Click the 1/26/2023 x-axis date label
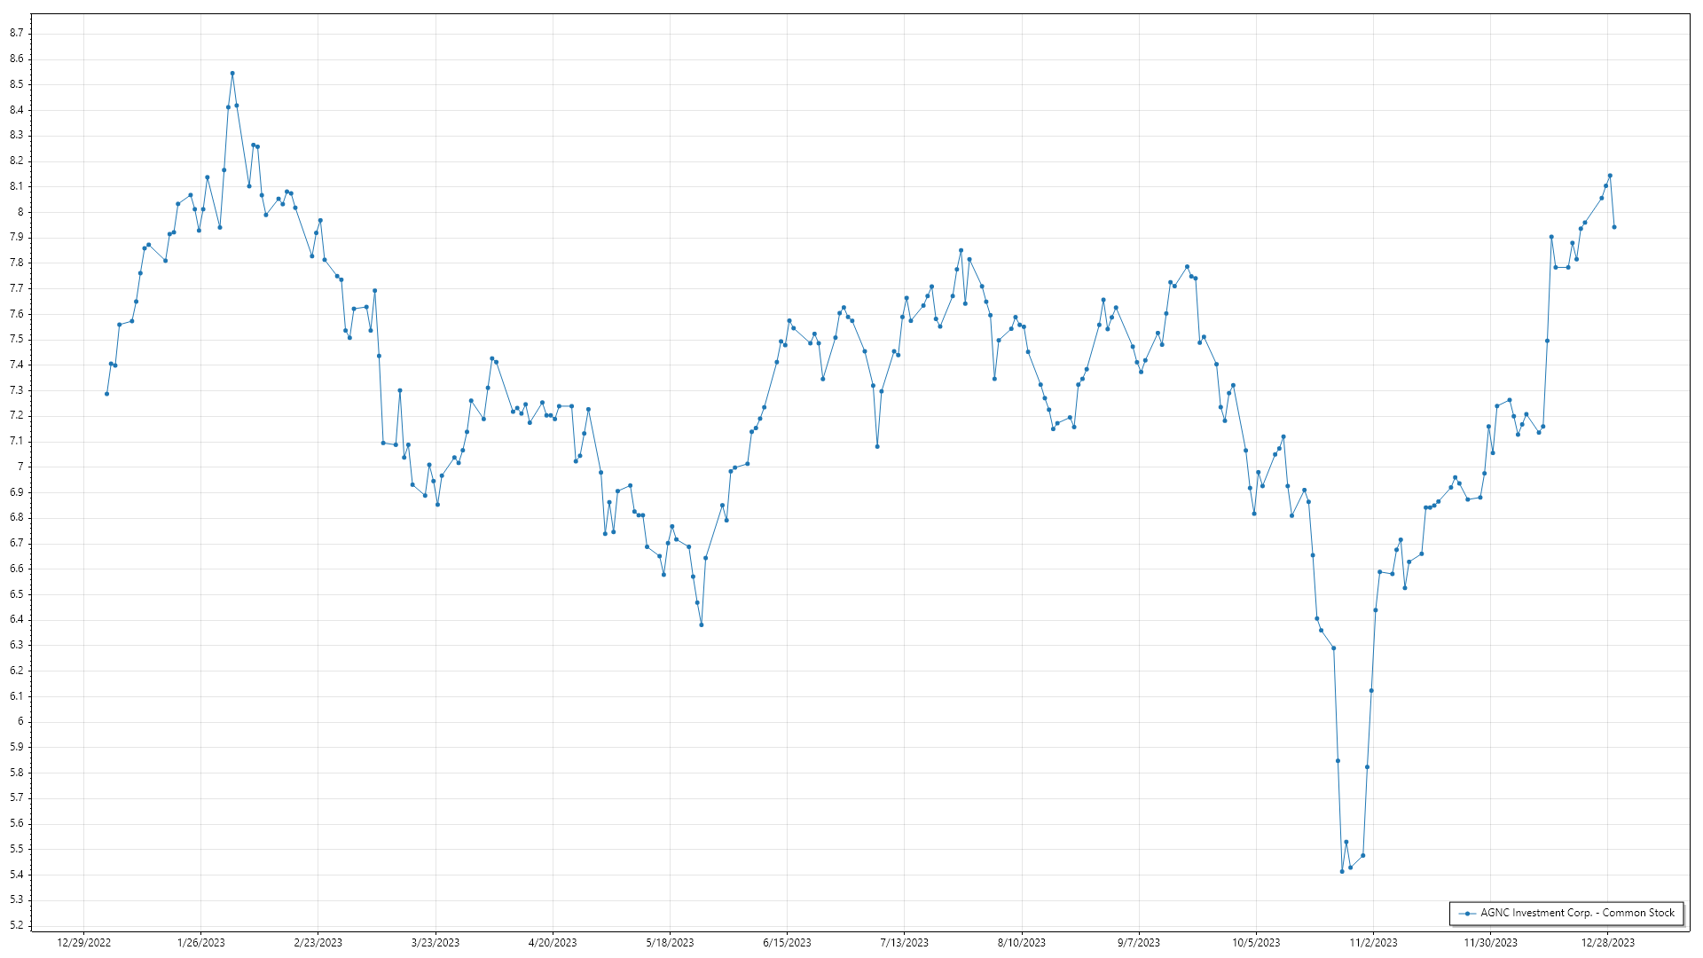Screen dimensions: 1703x958 tap(201, 943)
